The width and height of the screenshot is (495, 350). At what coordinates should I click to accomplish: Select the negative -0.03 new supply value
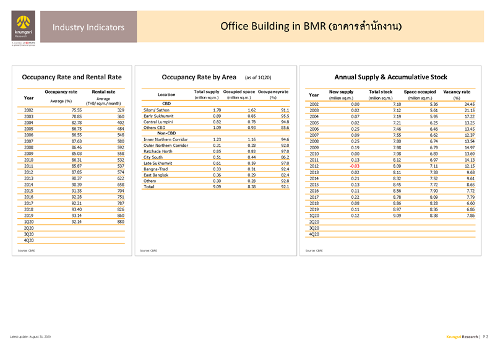point(353,166)
